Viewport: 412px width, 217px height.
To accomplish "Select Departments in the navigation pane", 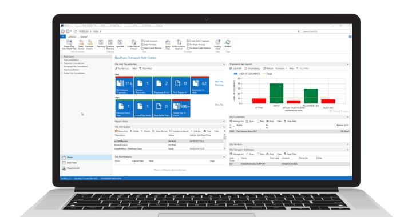I will point(86,168).
